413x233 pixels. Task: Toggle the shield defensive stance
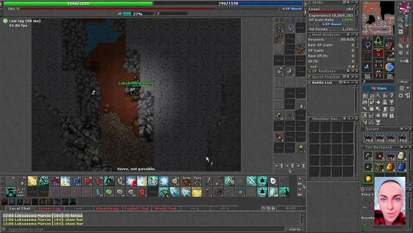click(401, 53)
